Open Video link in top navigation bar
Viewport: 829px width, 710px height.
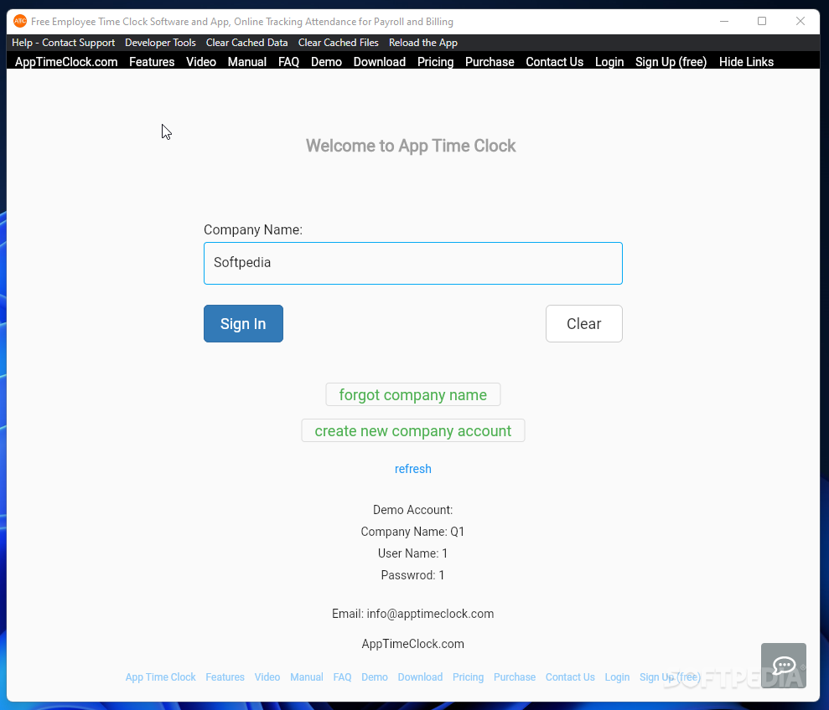201,62
